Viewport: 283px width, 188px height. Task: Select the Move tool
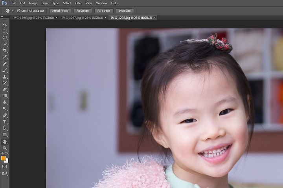5,25
